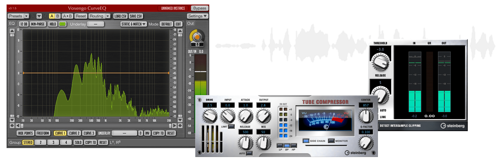Click the VU meter mode button
503x168 pixels.
326,127
